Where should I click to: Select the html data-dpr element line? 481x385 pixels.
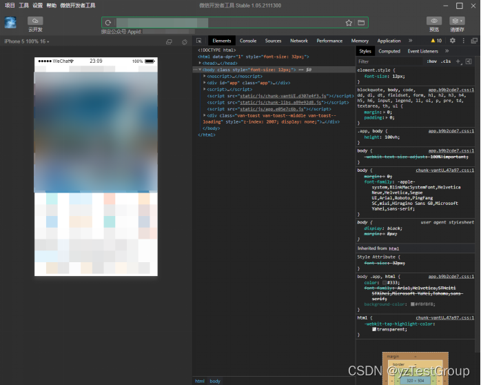pos(254,57)
